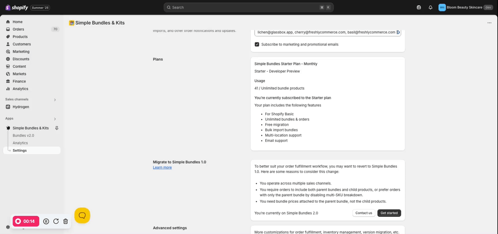Click the Discounts icon
498x234 pixels.
8,59
